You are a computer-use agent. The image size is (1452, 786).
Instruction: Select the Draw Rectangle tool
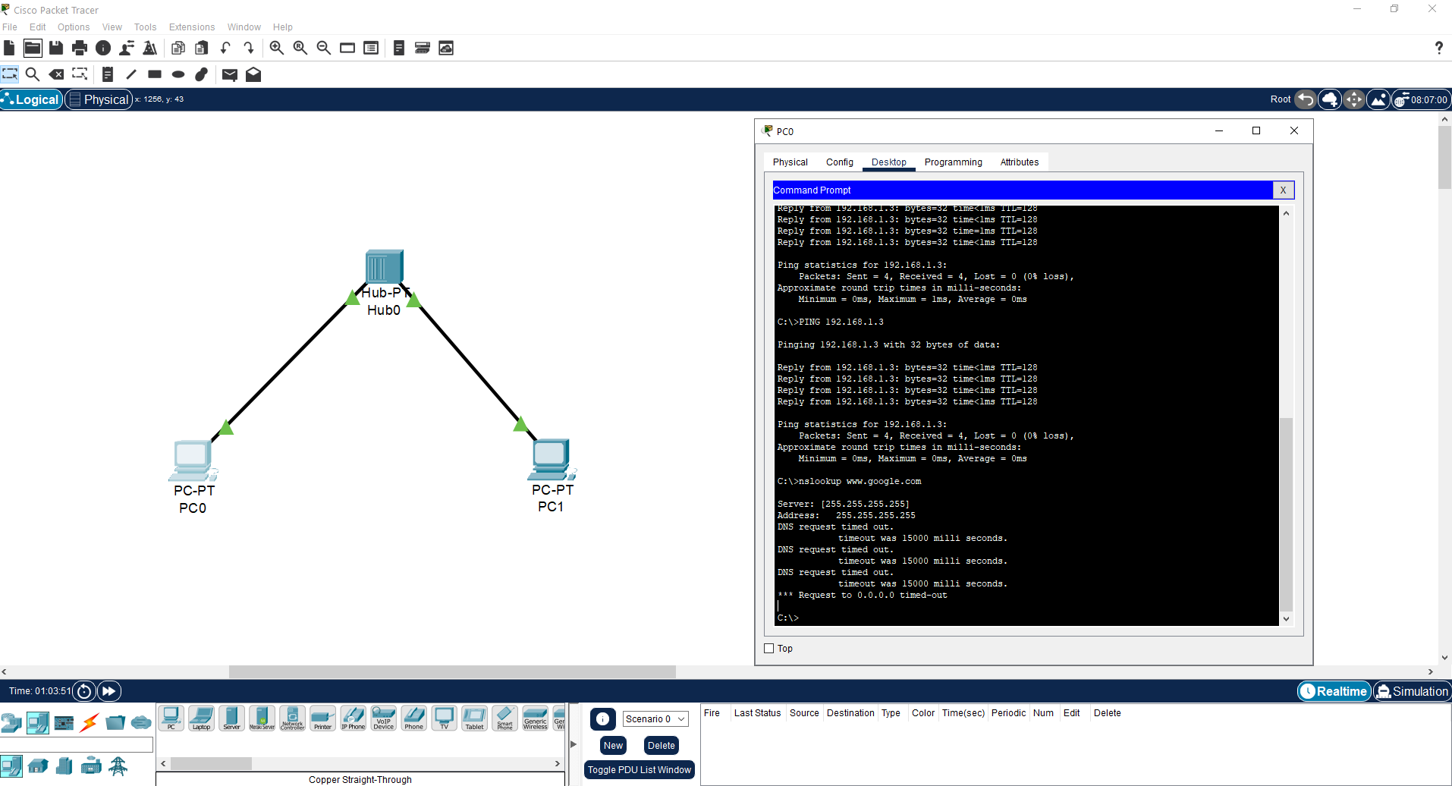[x=155, y=74]
